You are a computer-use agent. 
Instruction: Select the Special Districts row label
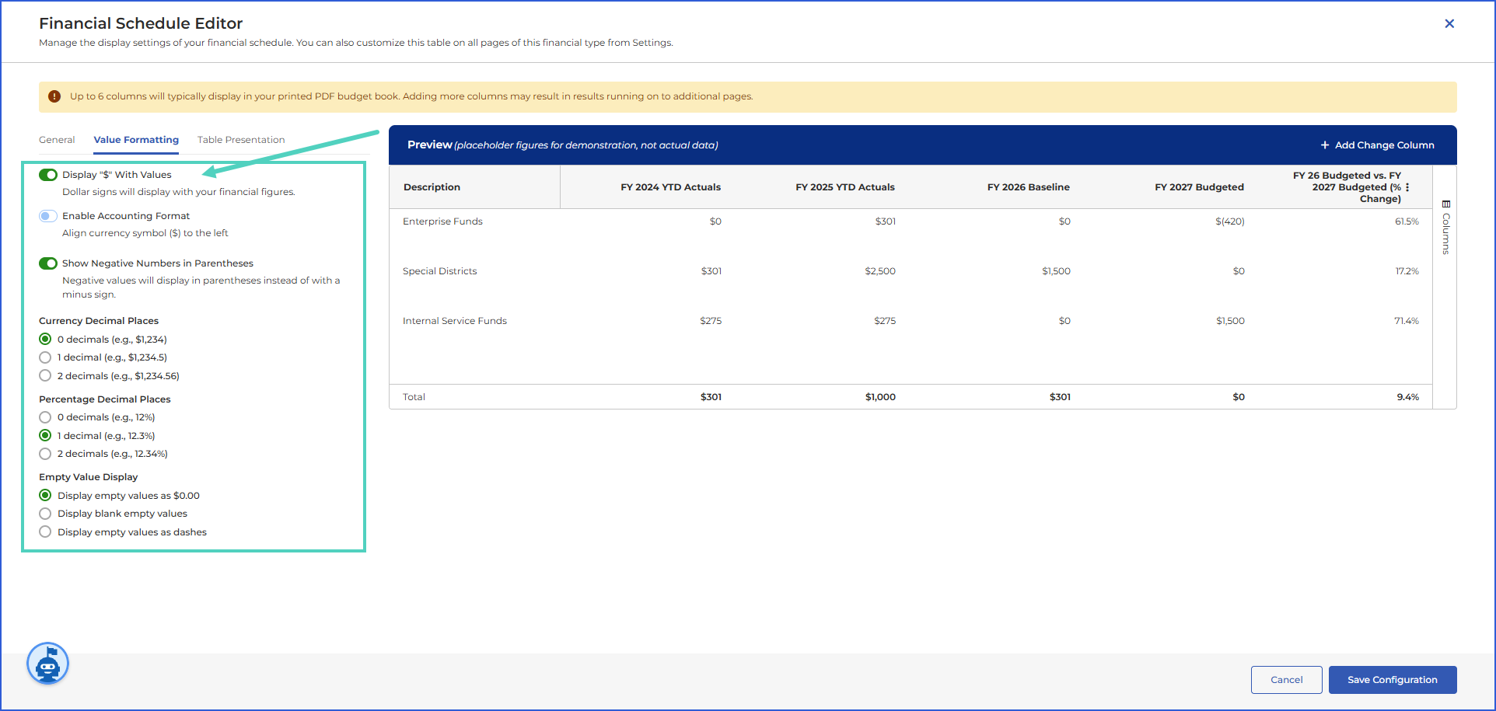pos(439,271)
